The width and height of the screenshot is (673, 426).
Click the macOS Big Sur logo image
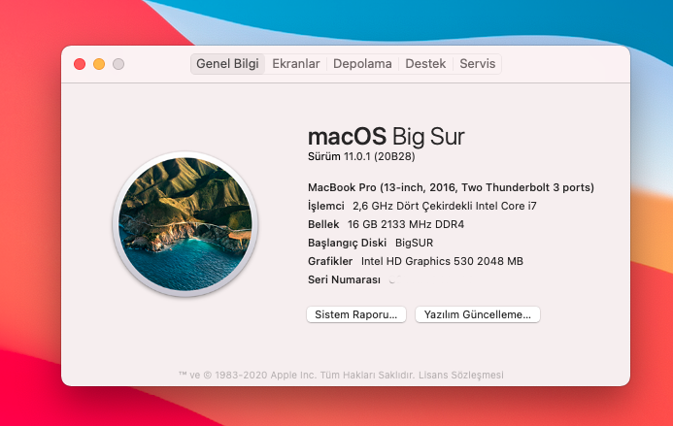point(185,224)
